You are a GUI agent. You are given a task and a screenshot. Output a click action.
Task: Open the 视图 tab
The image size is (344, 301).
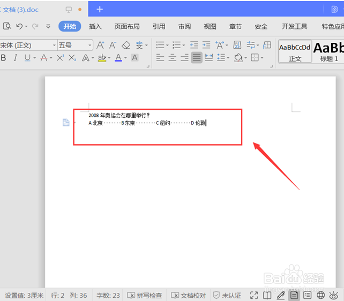point(210,27)
